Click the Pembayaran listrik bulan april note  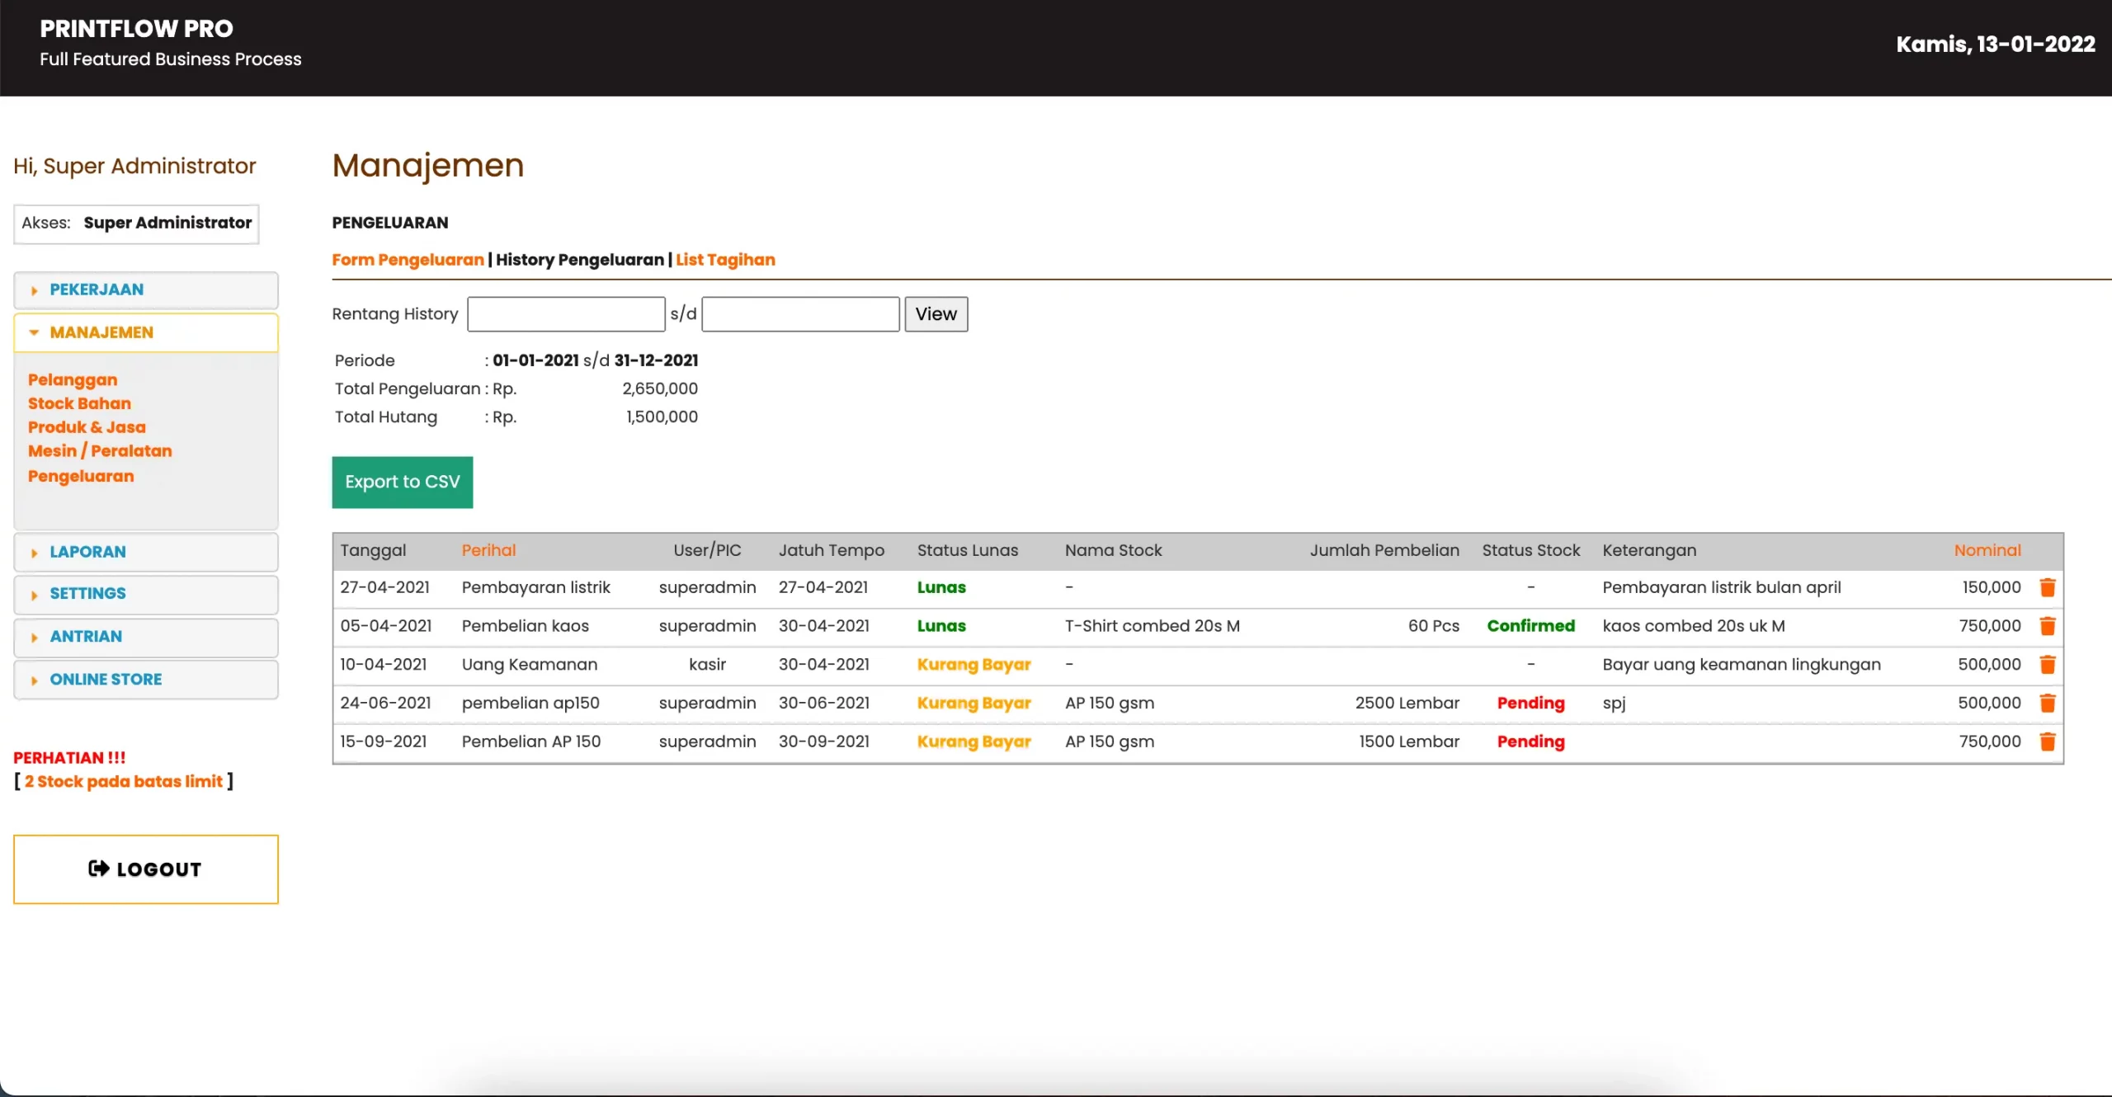tap(1721, 587)
